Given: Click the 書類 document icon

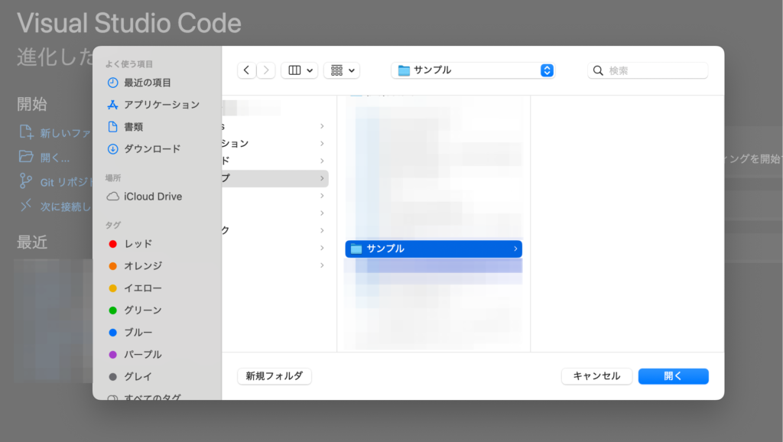Looking at the screenshot, I should (112, 127).
